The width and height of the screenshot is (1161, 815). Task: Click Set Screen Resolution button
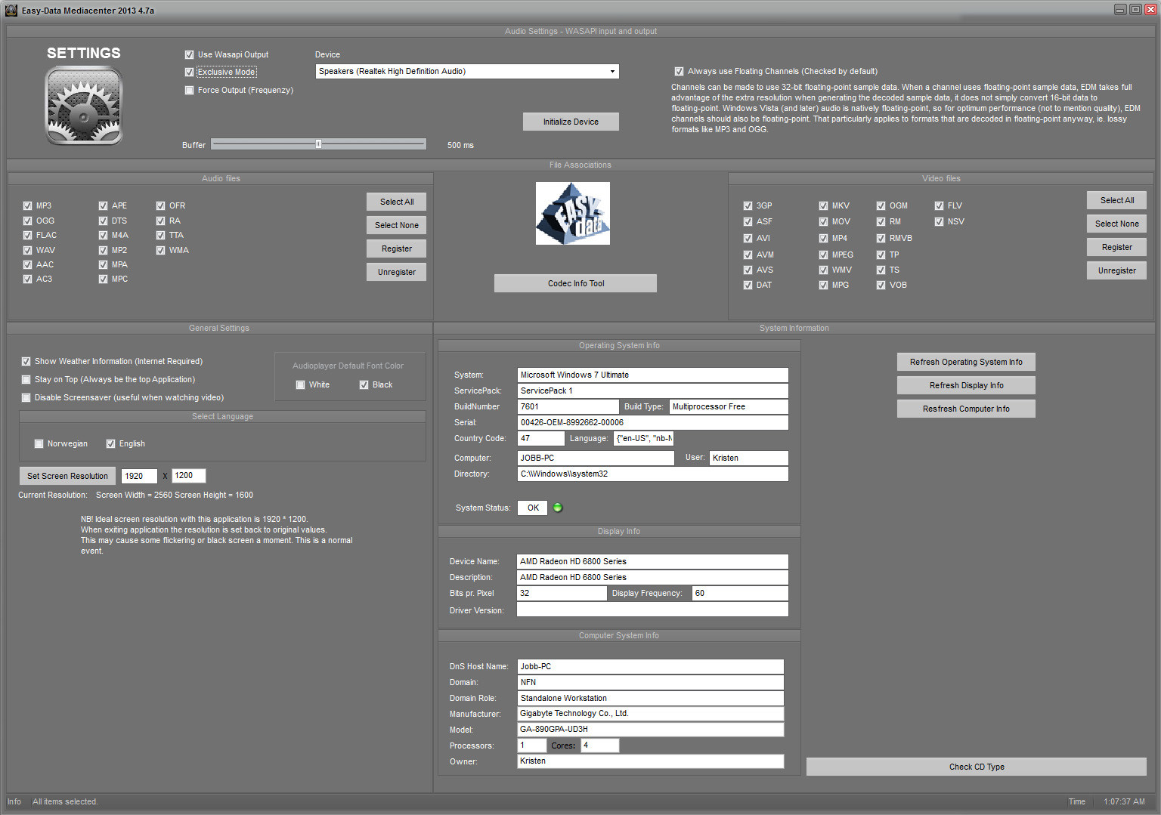tap(67, 476)
